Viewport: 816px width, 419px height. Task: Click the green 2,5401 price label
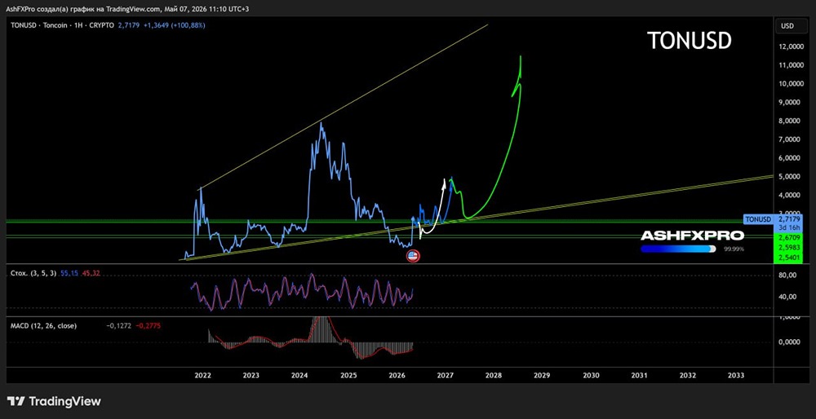tap(789, 258)
